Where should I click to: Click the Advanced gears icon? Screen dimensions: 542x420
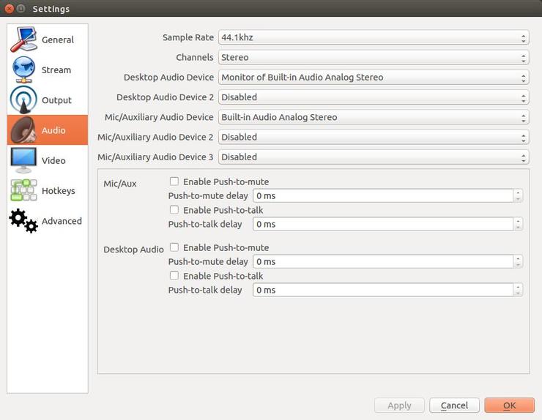tap(23, 221)
